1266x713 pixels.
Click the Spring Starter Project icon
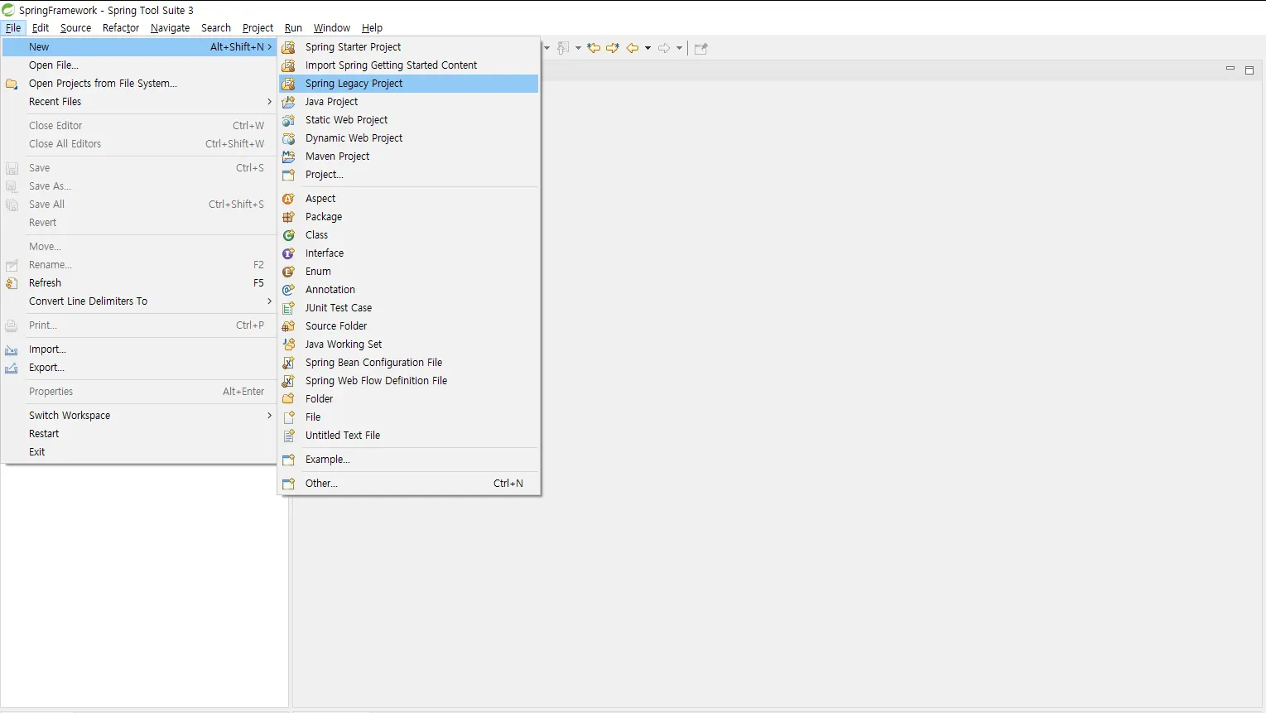pos(288,47)
